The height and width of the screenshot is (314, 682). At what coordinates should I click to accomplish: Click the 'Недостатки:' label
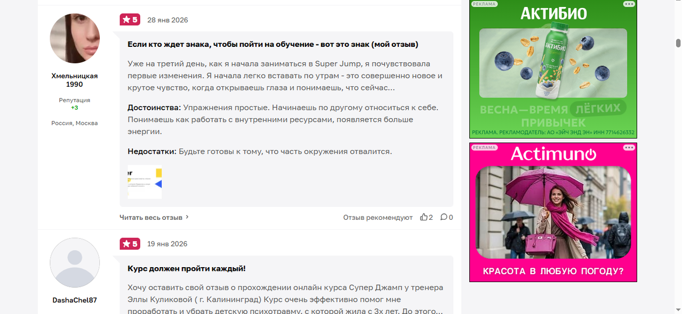[x=152, y=152]
